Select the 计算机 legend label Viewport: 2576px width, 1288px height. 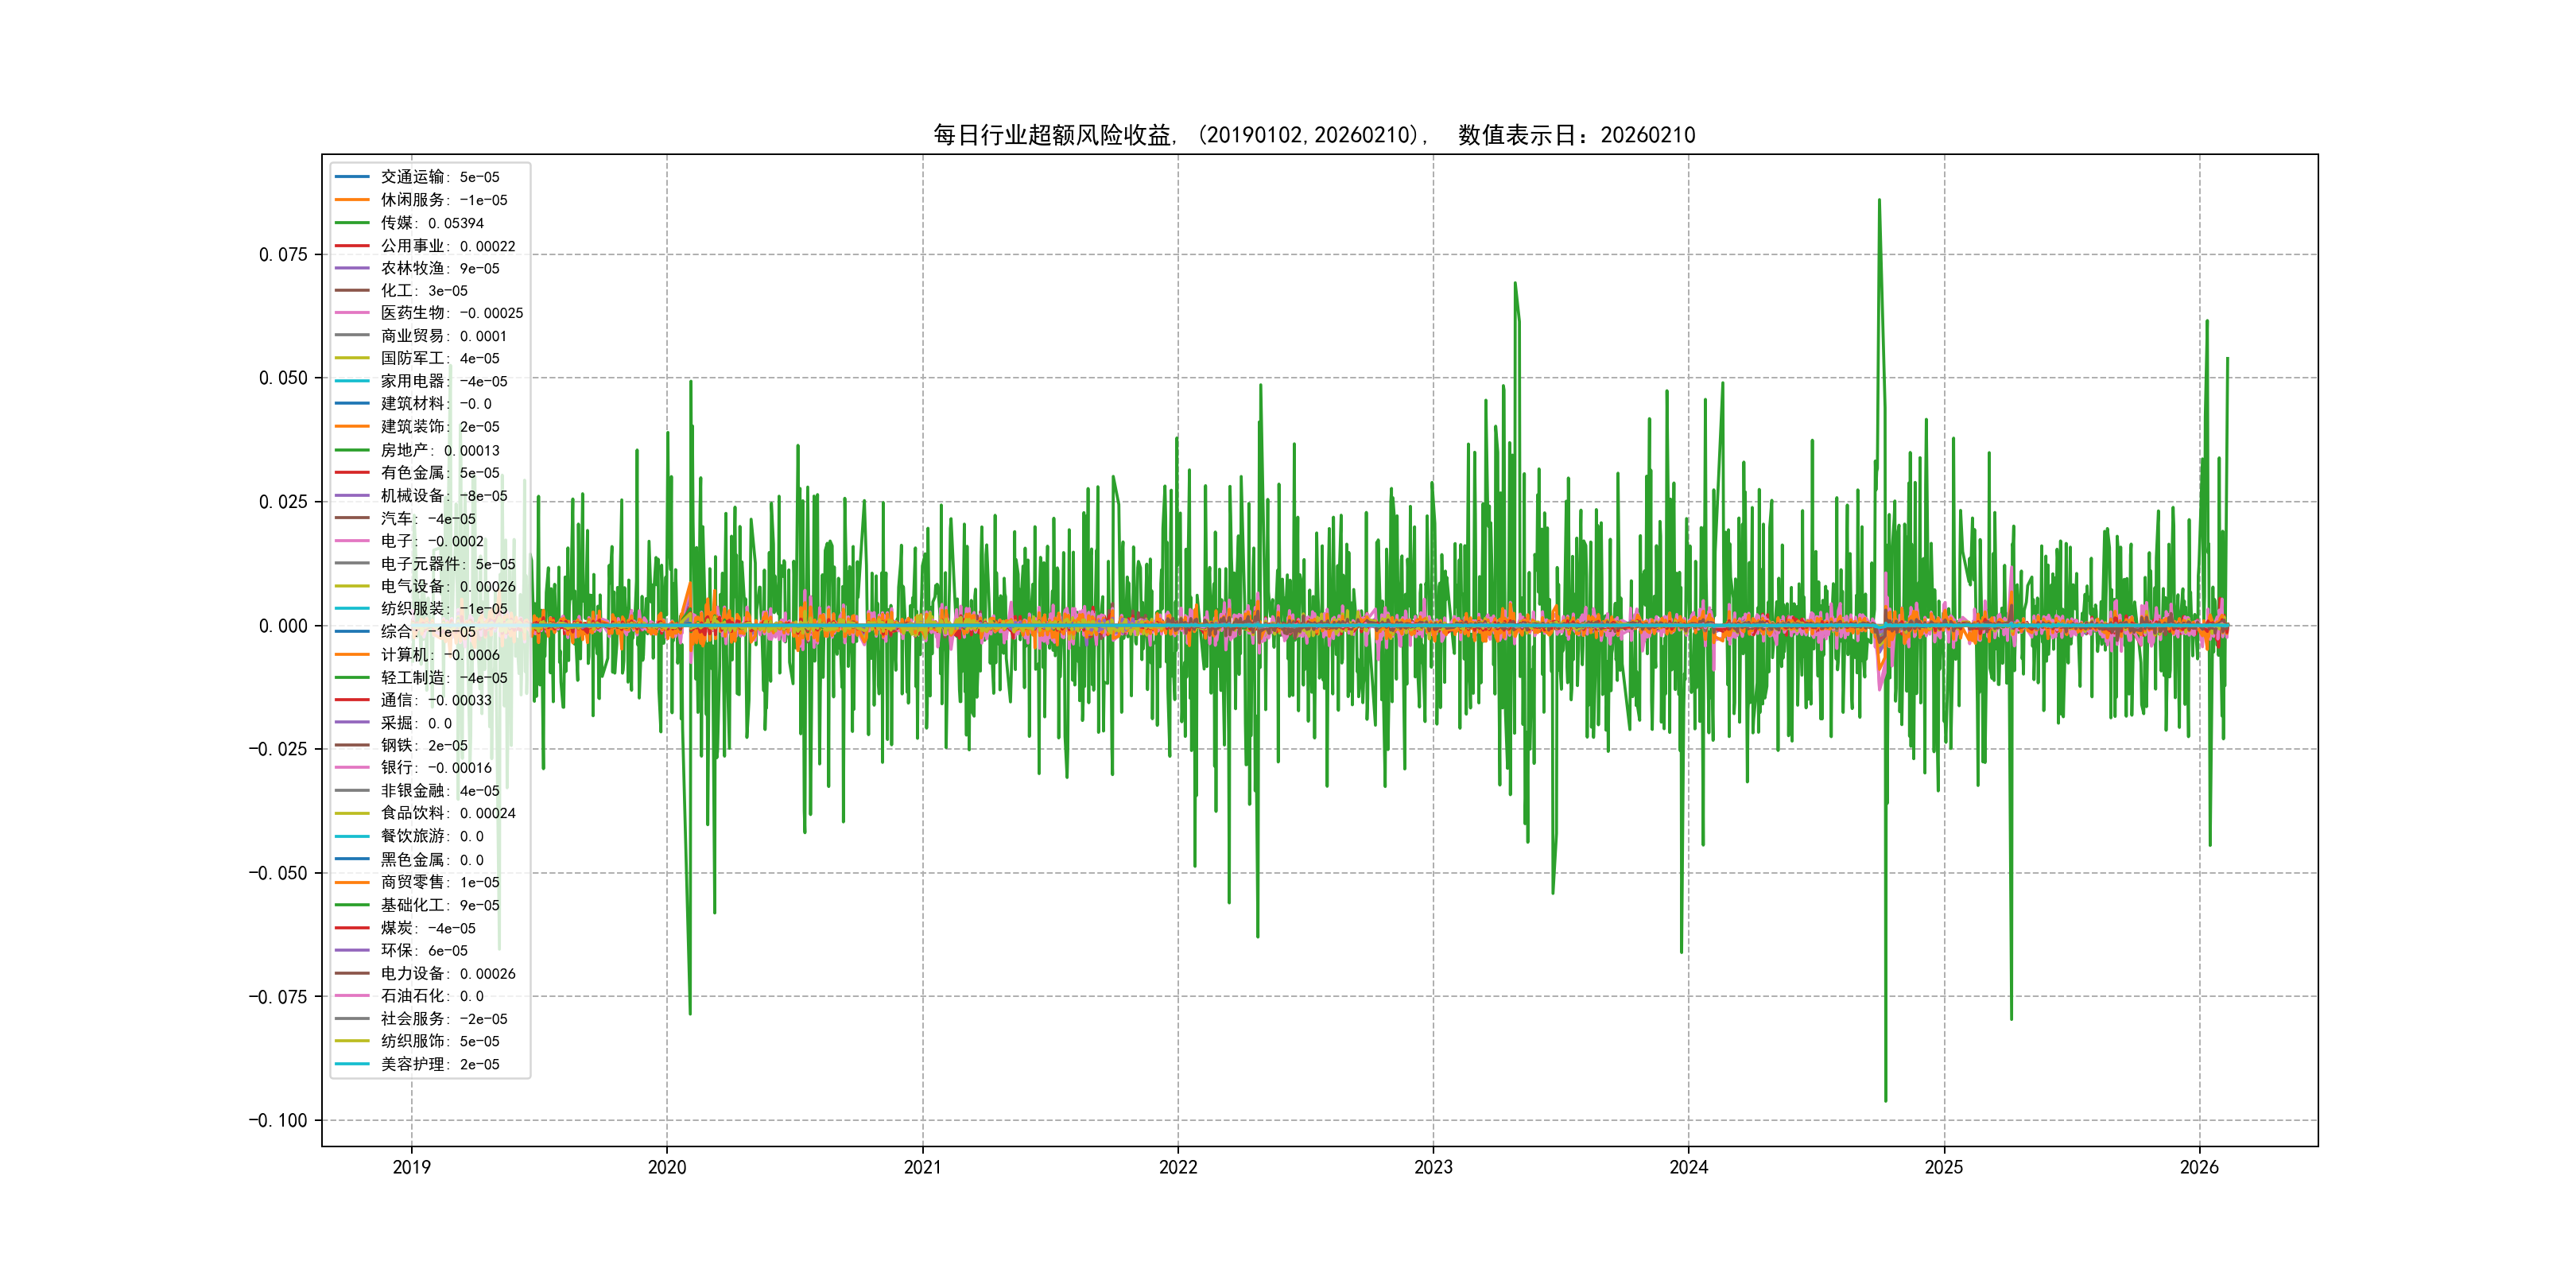tap(439, 655)
